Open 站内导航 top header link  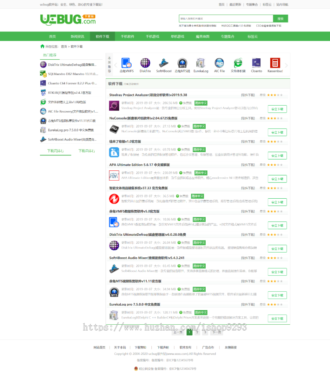(282, 4)
